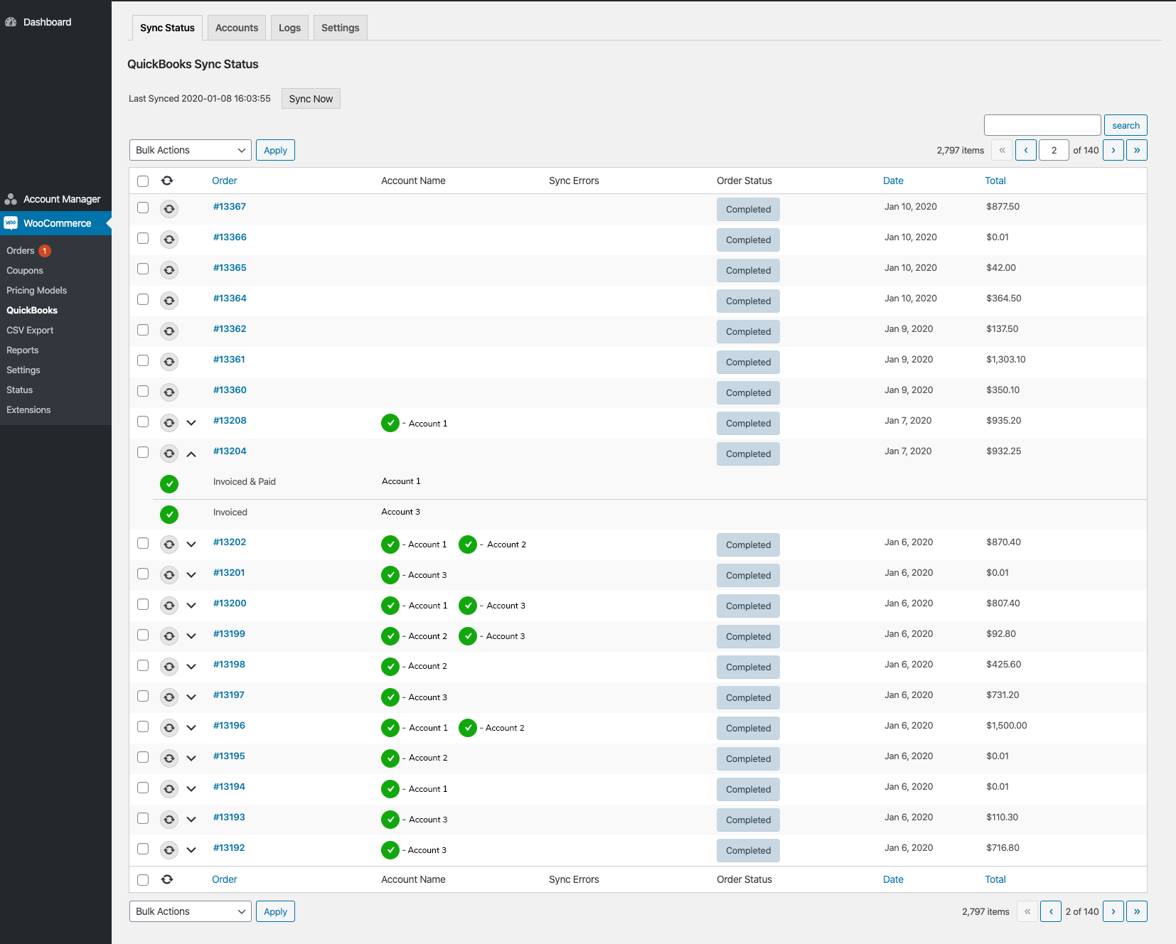
Task: Open the Dashboard from sidebar icon
Action: click(11, 22)
